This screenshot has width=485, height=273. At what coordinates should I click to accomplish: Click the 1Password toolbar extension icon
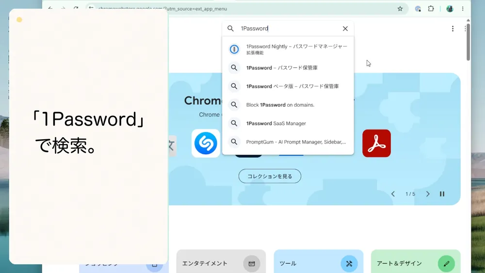[418, 9]
